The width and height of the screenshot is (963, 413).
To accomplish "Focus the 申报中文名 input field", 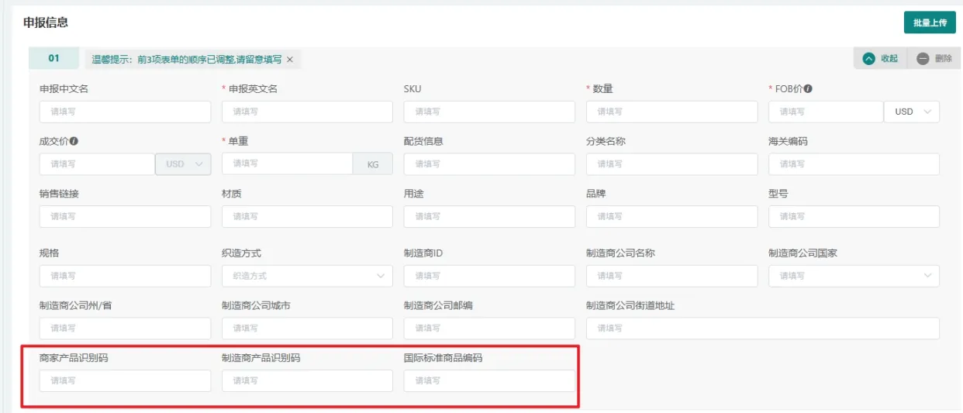I will point(125,112).
